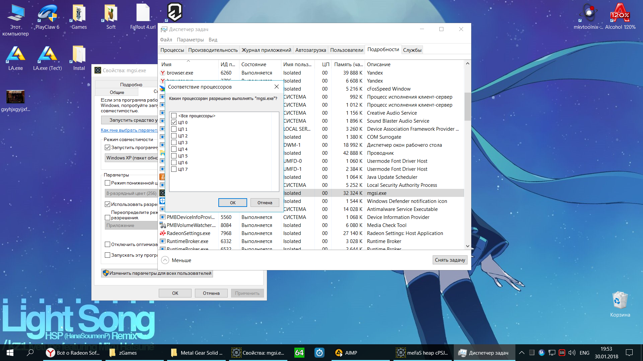Open the volume speaker tray icon

[x=572, y=353]
